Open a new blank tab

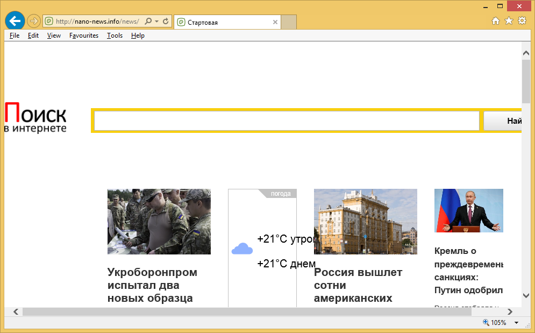pos(289,22)
